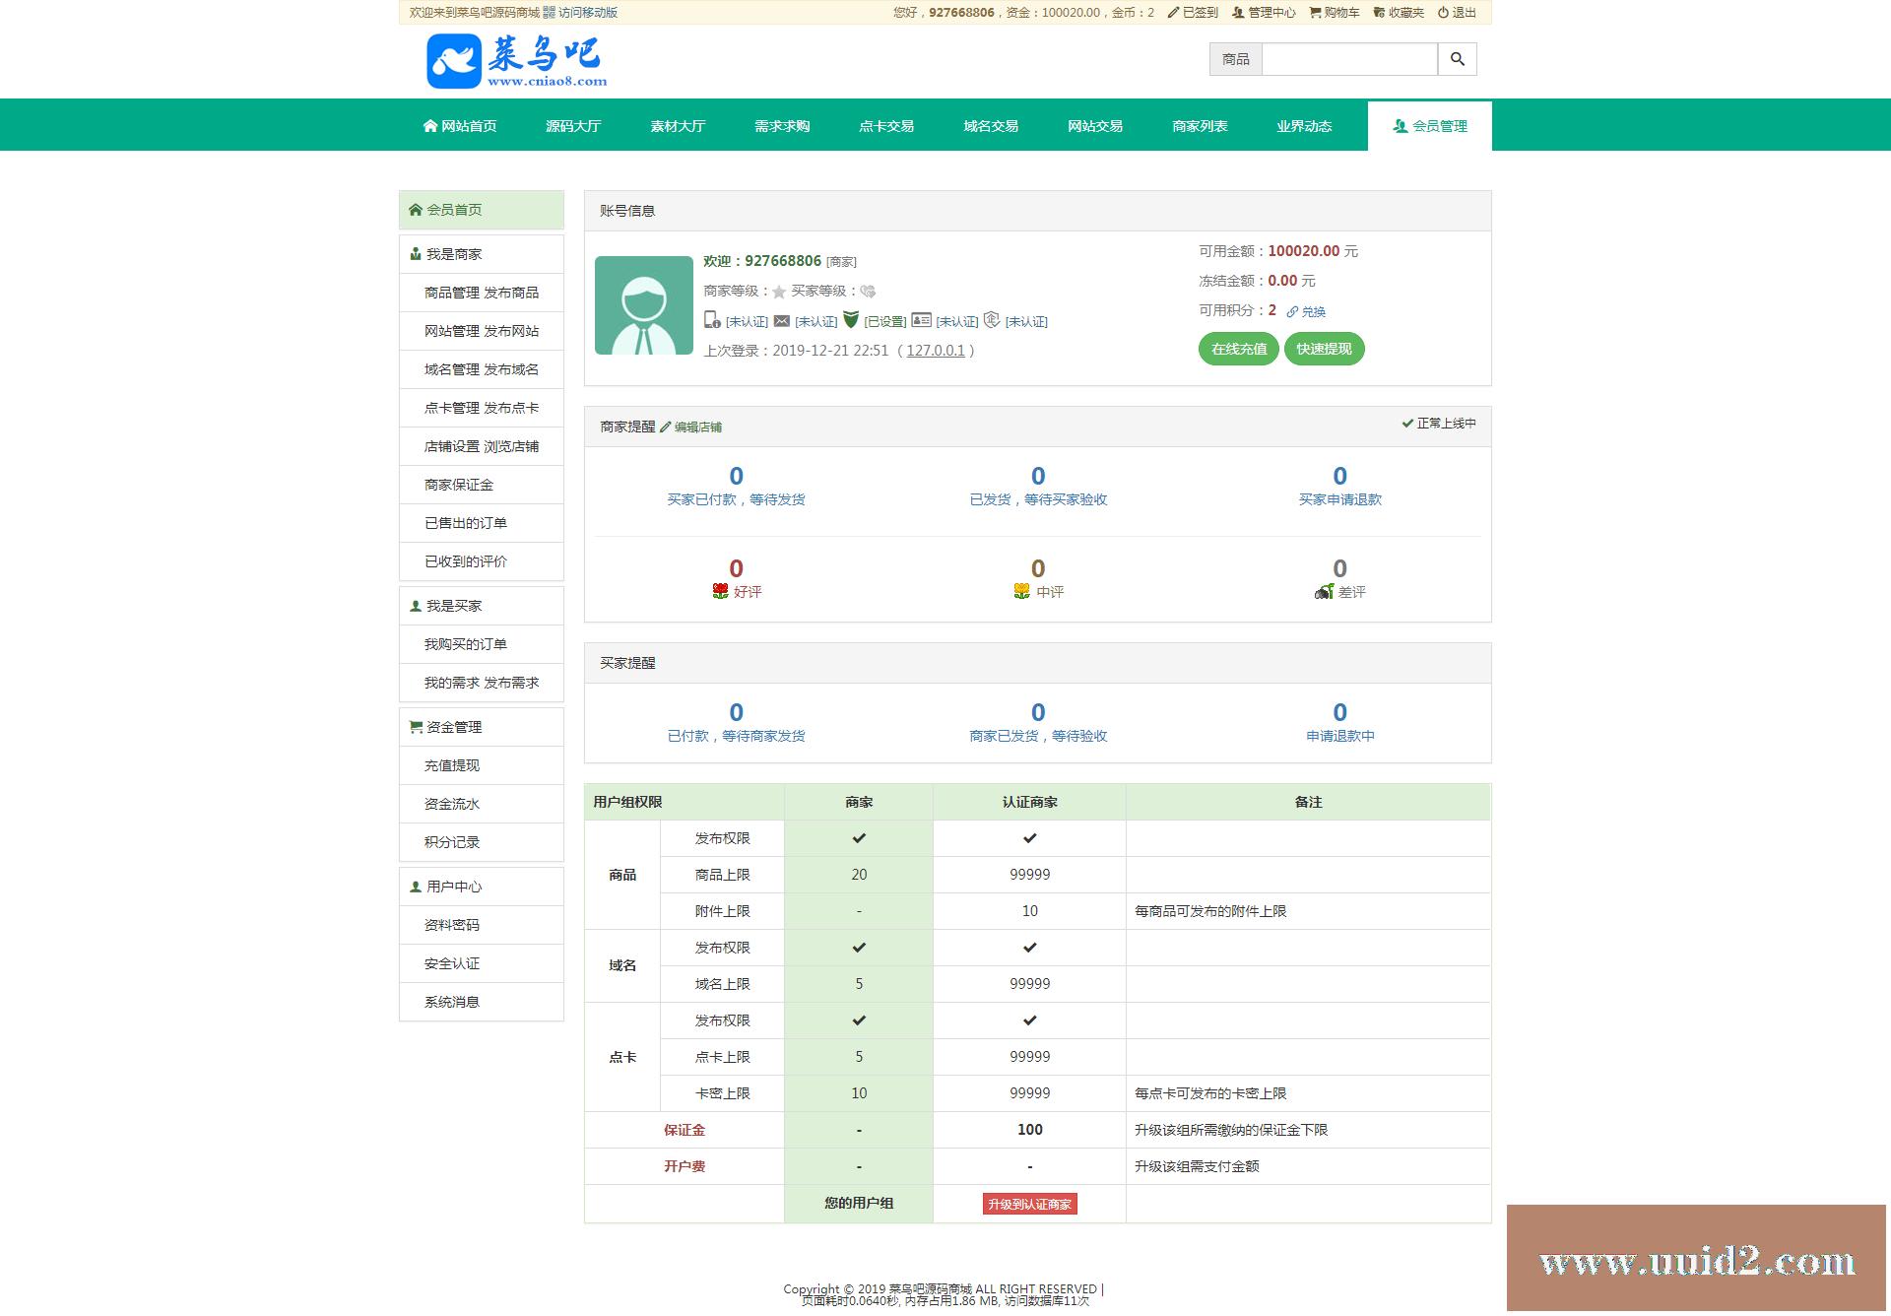The height and width of the screenshot is (1316, 1891).
Task: Click the green shield security icon marked 已设置
Action: click(852, 319)
